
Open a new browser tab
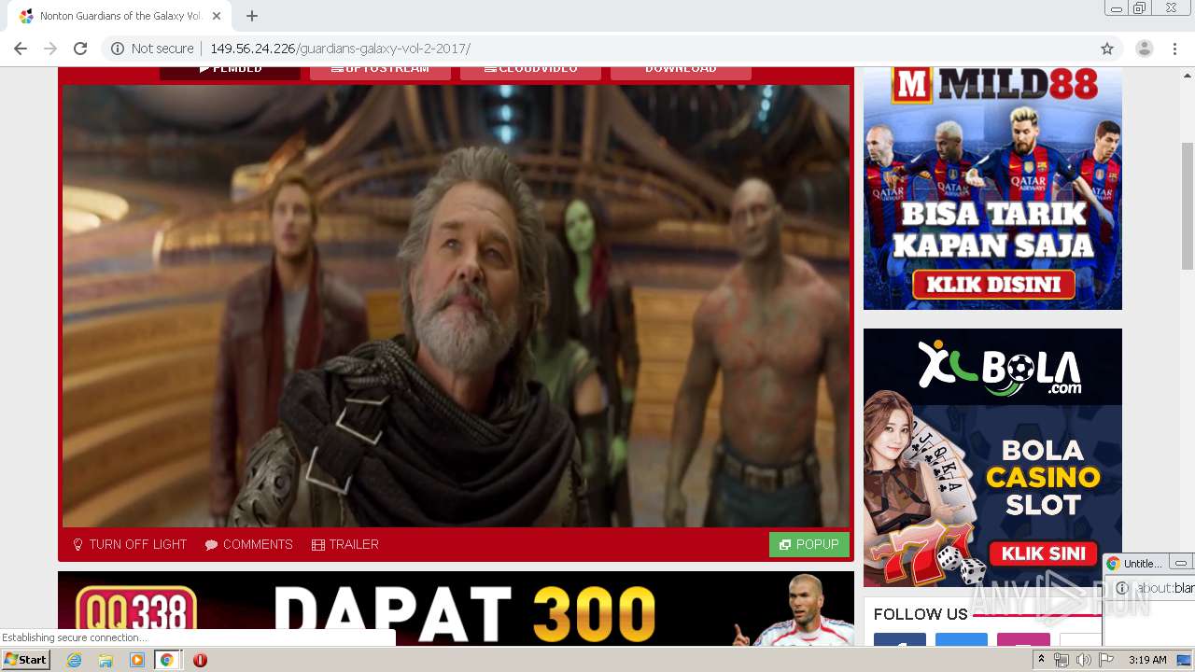pyautogui.click(x=252, y=16)
